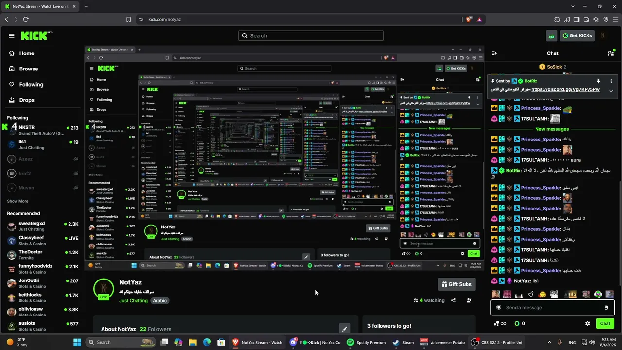Edit the About NotYaz section
Image resolution: width=622 pixels, height=350 pixels.
pyautogui.click(x=345, y=329)
